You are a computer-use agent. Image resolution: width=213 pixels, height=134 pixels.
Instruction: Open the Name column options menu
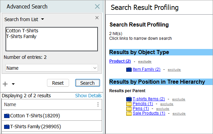98,104
